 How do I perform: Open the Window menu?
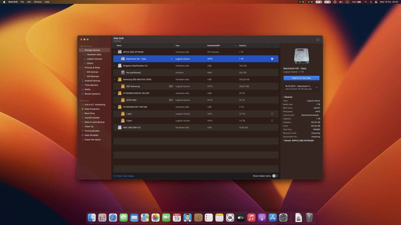(38, 2)
